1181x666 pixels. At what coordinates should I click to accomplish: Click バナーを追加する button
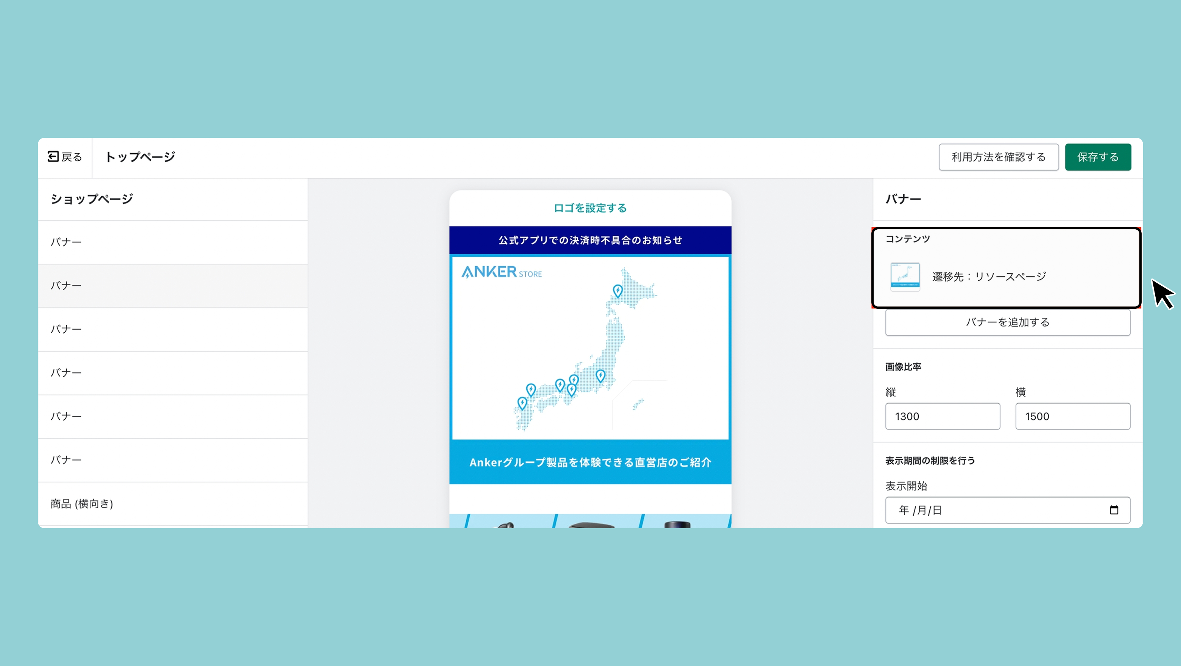pos(1007,322)
